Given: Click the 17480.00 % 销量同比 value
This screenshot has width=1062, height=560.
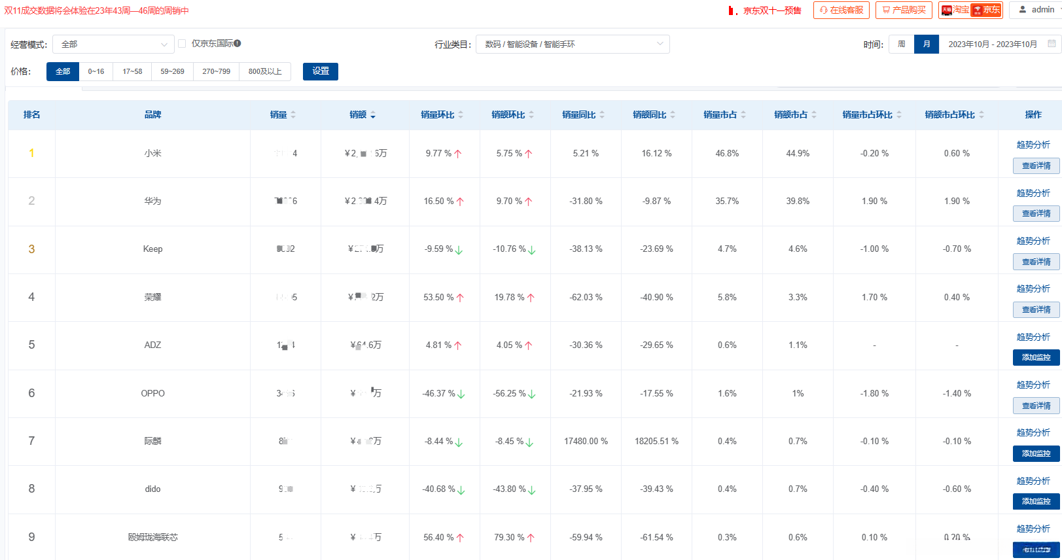Looking at the screenshot, I should [586, 441].
